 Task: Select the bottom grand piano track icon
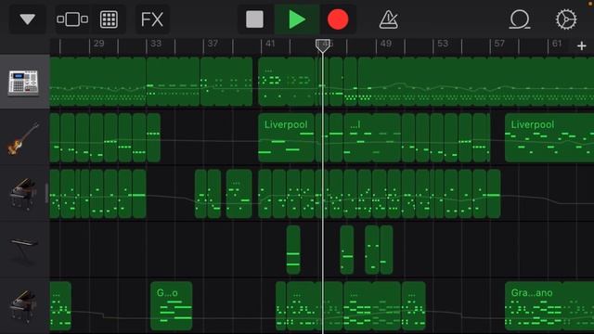click(23, 306)
